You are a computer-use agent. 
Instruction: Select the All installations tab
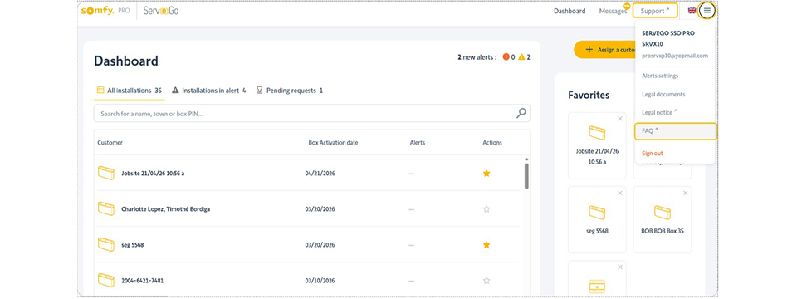130,91
